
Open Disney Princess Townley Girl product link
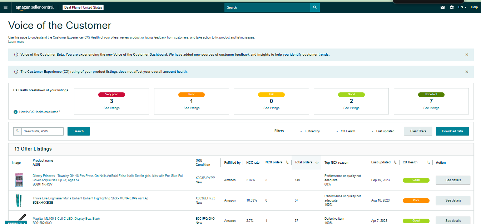tap(108, 178)
